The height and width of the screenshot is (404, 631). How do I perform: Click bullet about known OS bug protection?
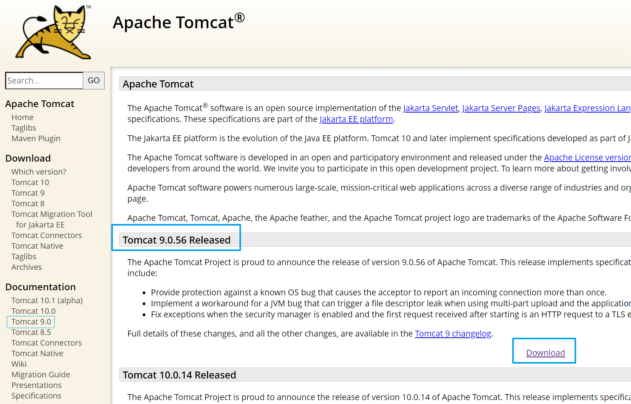pos(379,292)
